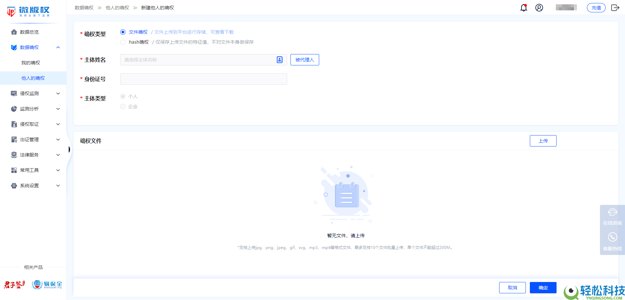Click the 数据总览 home icon

14,32
